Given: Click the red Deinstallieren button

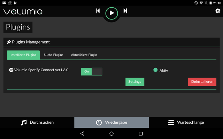Looking at the screenshot, I should pos(202,82).
